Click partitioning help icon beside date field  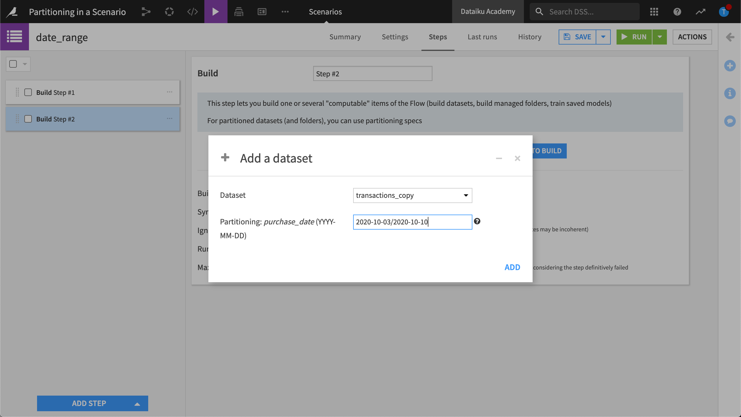[x=477, y=221]
